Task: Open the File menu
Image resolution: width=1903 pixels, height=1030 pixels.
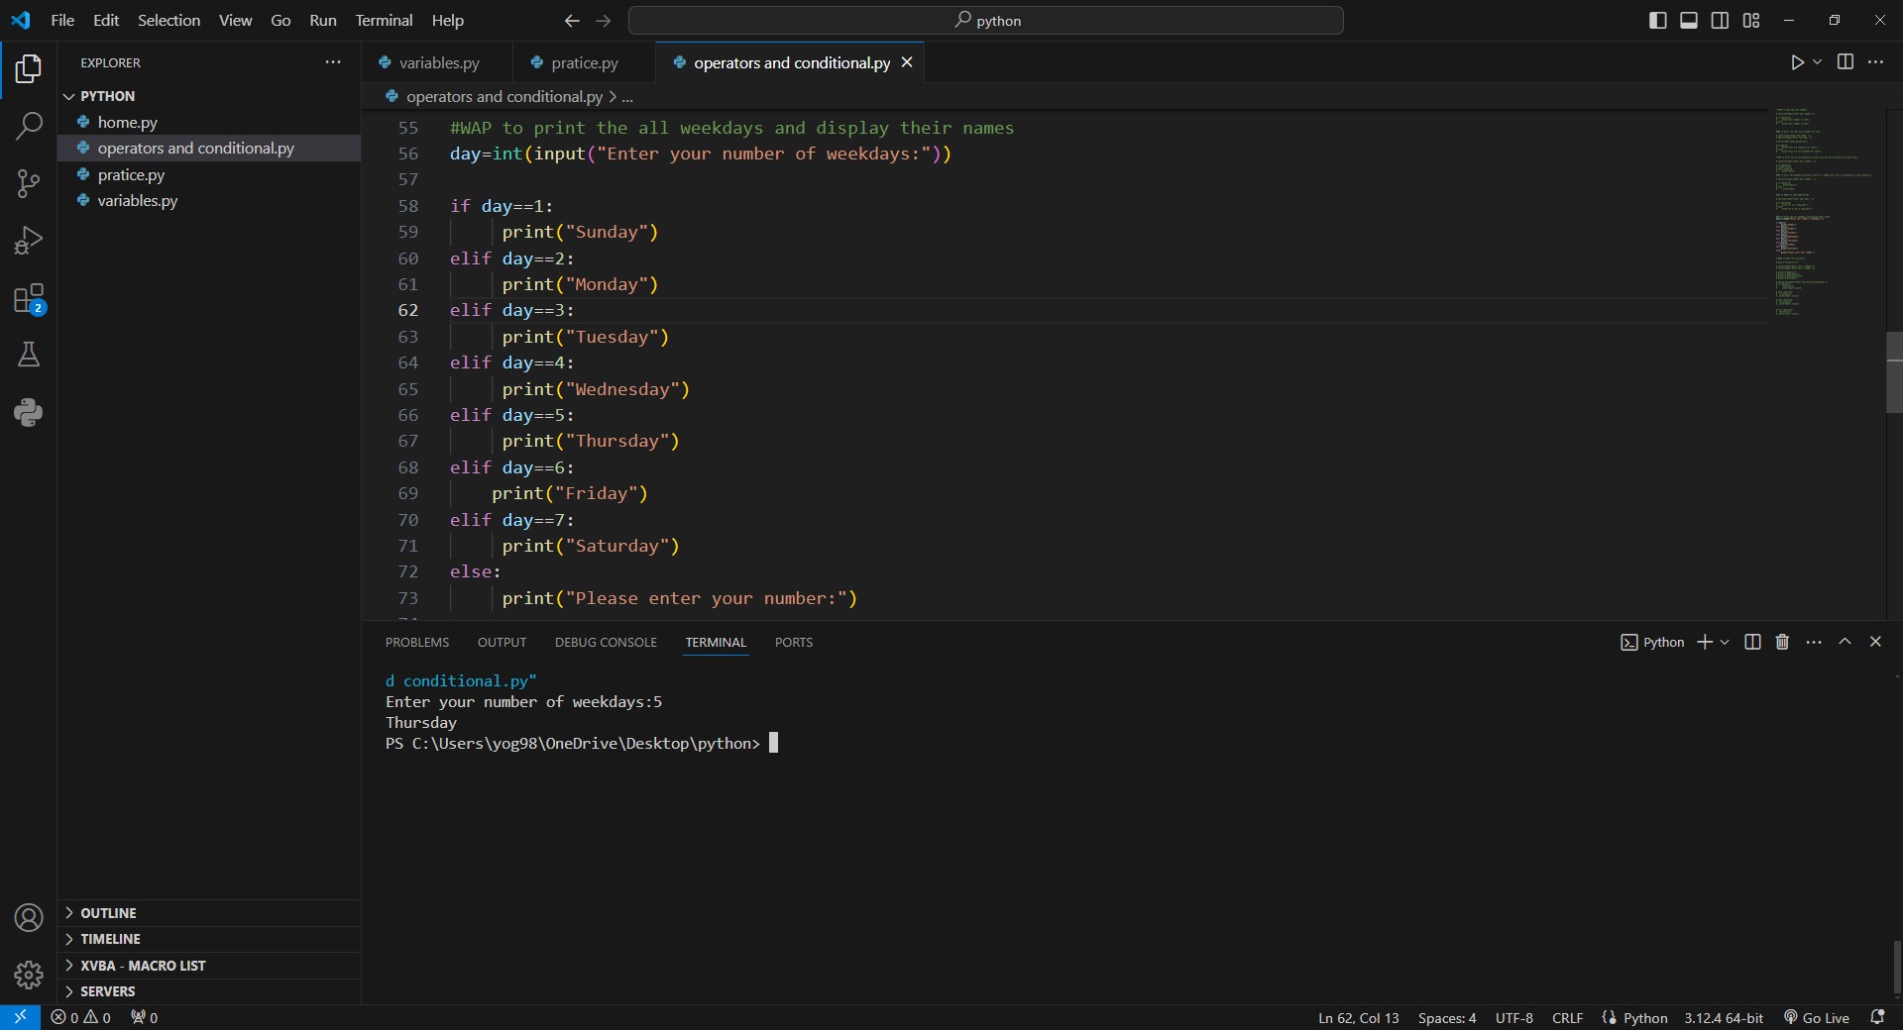Action: pos(62,20)
